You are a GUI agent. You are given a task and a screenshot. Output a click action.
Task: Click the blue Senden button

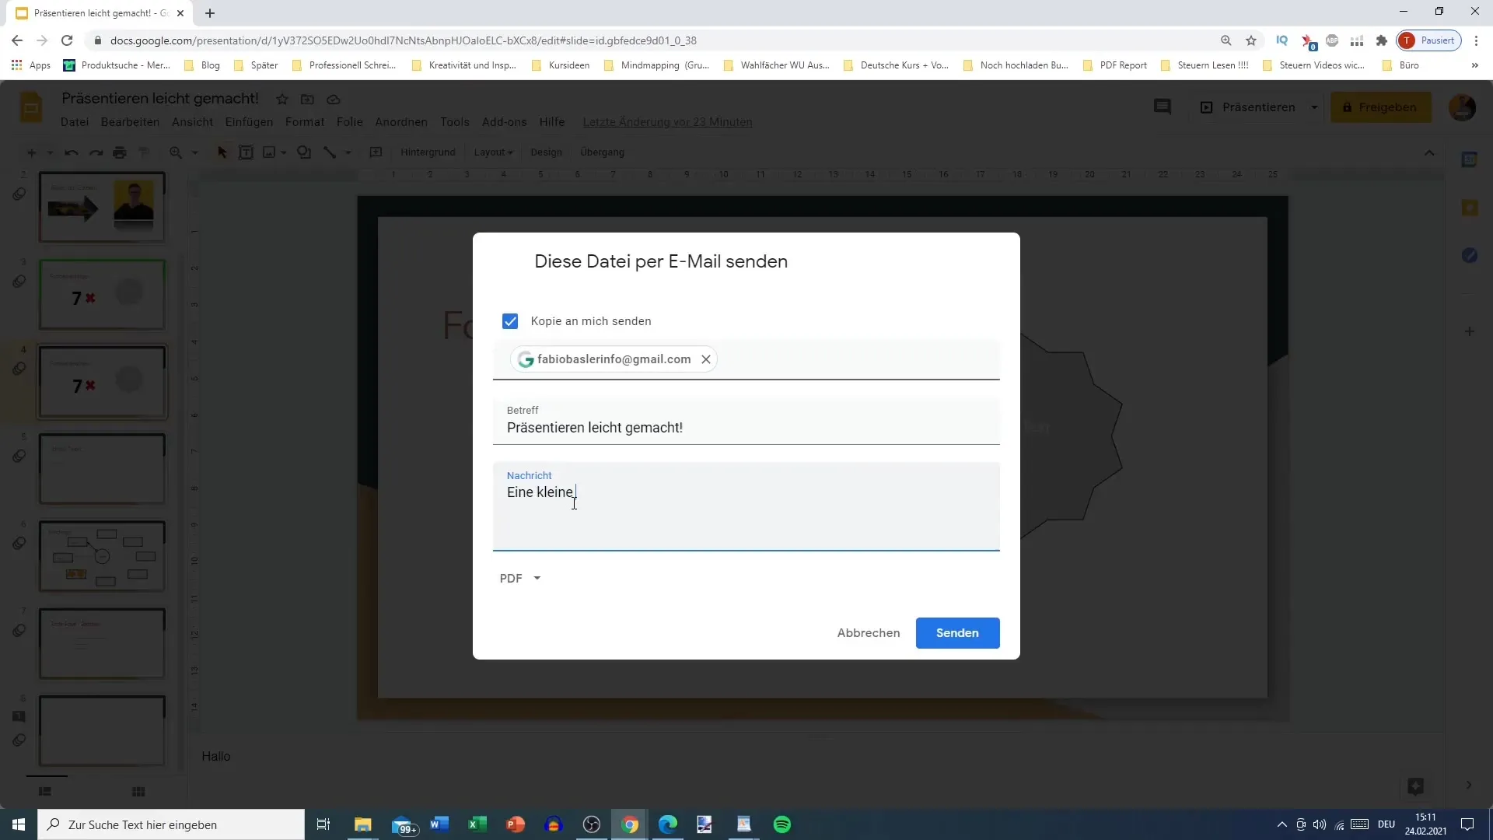(x=957, y=633)
